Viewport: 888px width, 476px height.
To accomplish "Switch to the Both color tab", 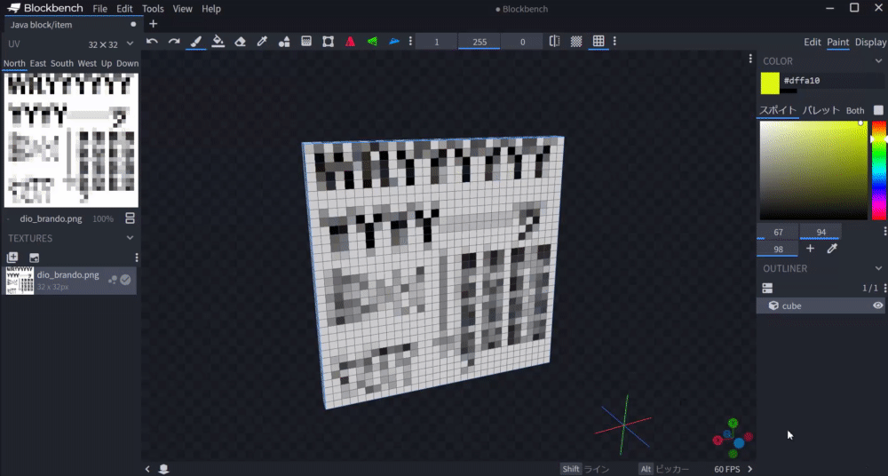I will click(855, 110).
